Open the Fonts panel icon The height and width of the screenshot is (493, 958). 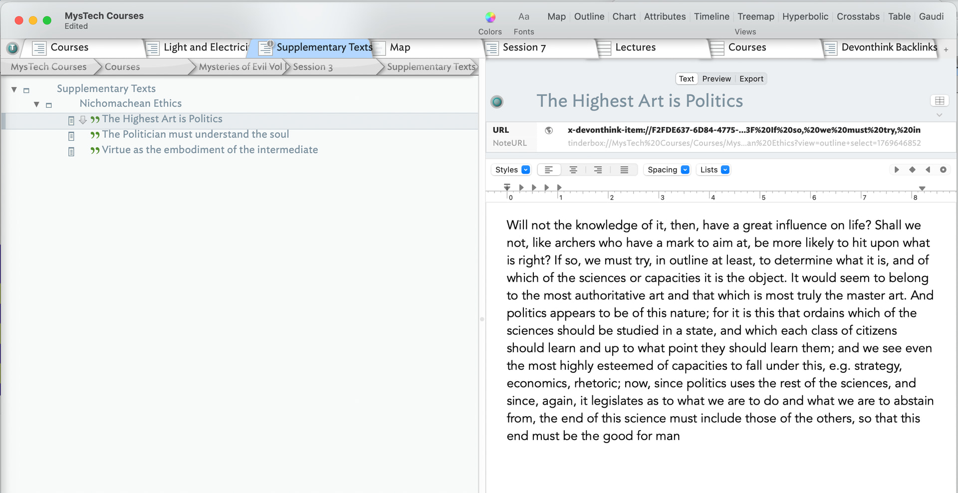523,17
